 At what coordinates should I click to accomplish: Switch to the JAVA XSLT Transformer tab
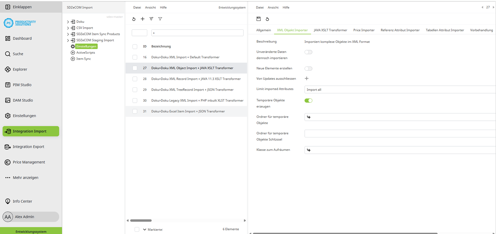coord(330,30)
